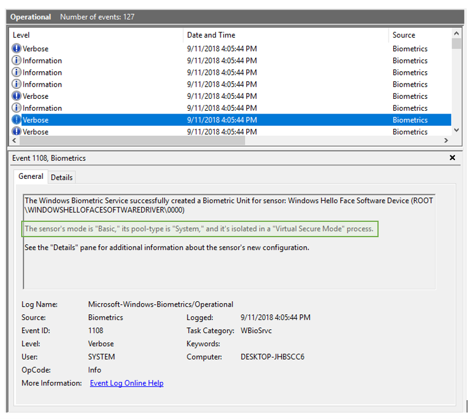Click the Information icon on the sixth event row
The height and width of the screenshot is (419, 475).
pos(17,108)
